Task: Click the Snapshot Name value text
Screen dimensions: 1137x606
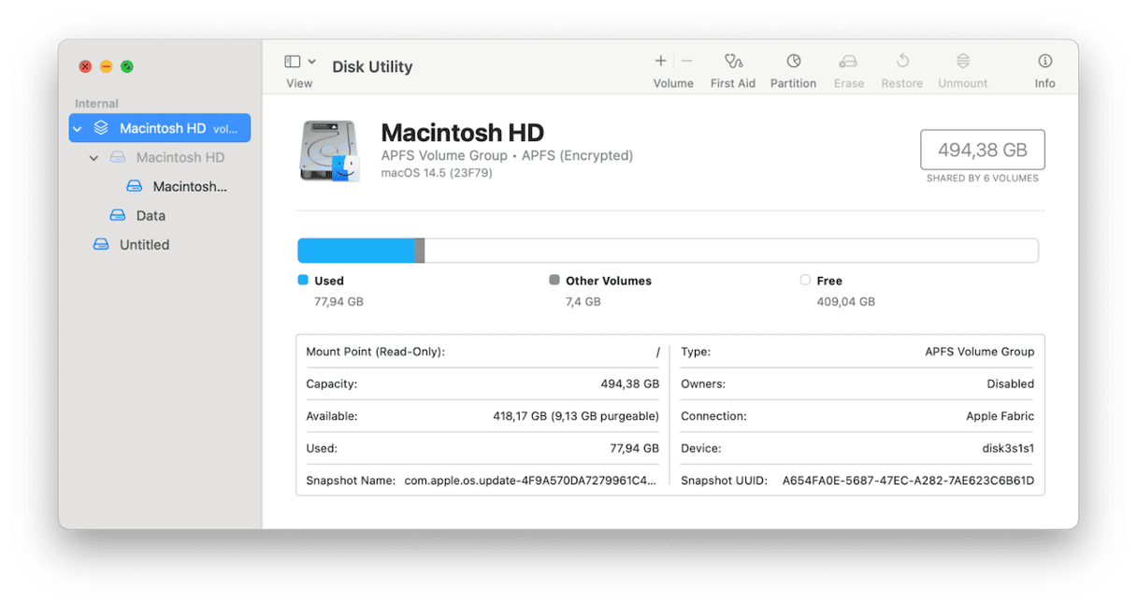Action: [530, 481]
